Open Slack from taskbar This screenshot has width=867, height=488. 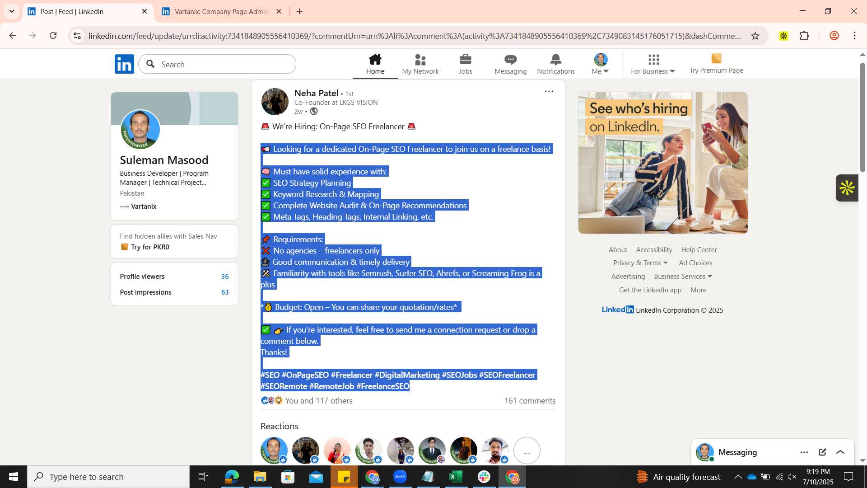click(x=484, y=477)
